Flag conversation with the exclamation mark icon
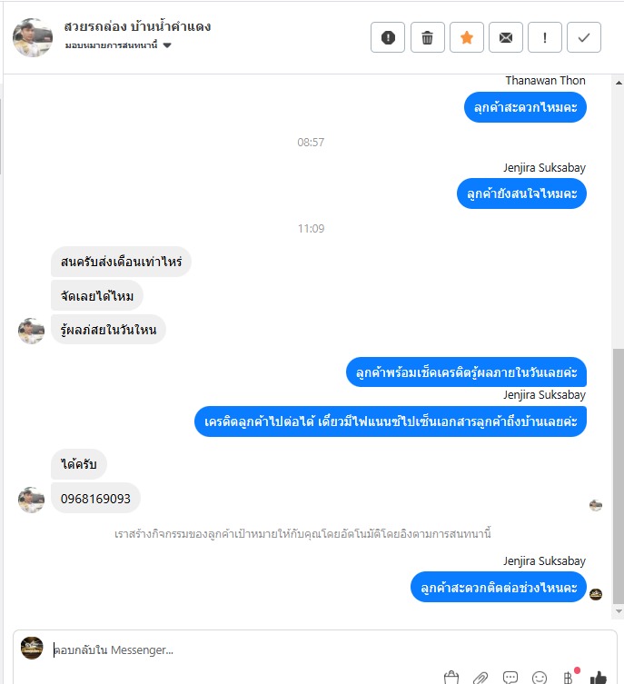 (545, 37)
